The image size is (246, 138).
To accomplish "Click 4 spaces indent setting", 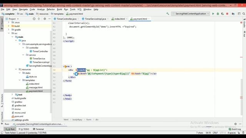I will [231, 133].
